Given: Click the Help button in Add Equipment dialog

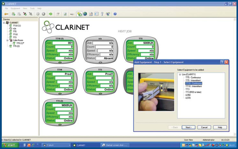Looking at the screenshot, I should [220, 127].
